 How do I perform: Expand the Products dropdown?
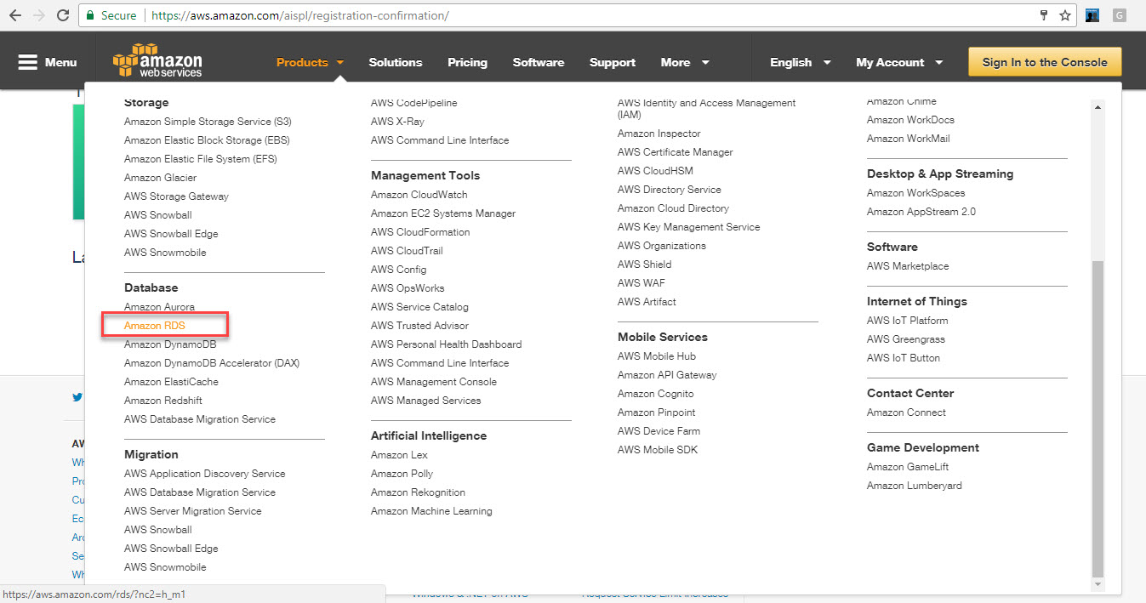coord(310,62)
